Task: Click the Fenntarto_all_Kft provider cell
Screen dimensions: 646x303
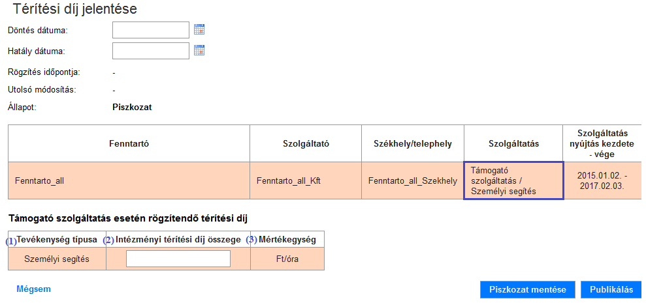Action: (306, 180)
